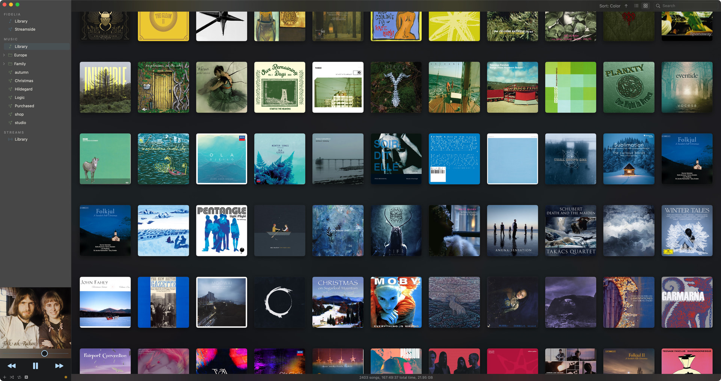This screenshot has width=721, height=381.
Task: Click the yellow status dot indicator
Action: coord(66,377)
